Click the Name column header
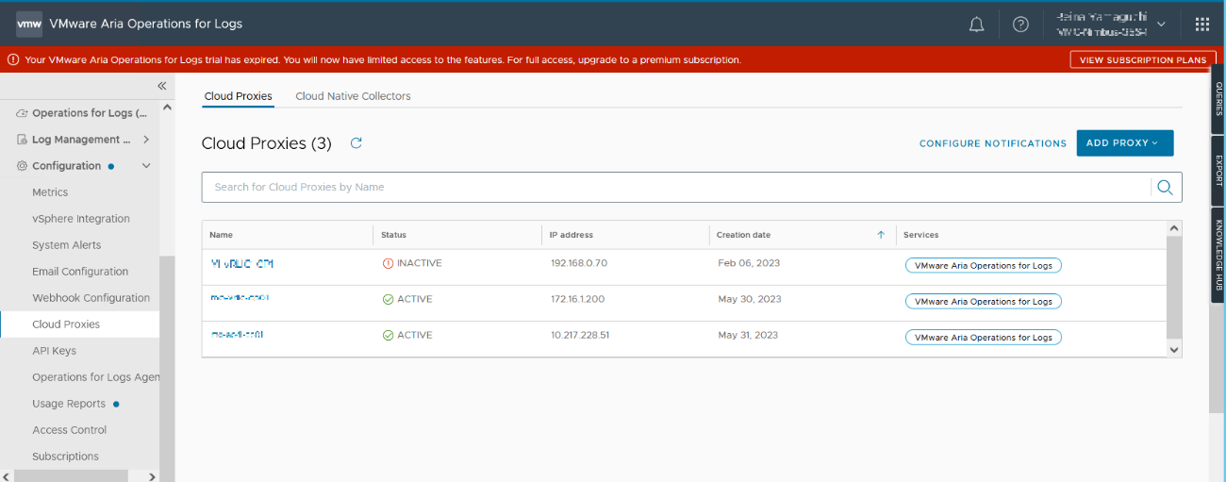The image size is (1226, 482). (221, 235)
